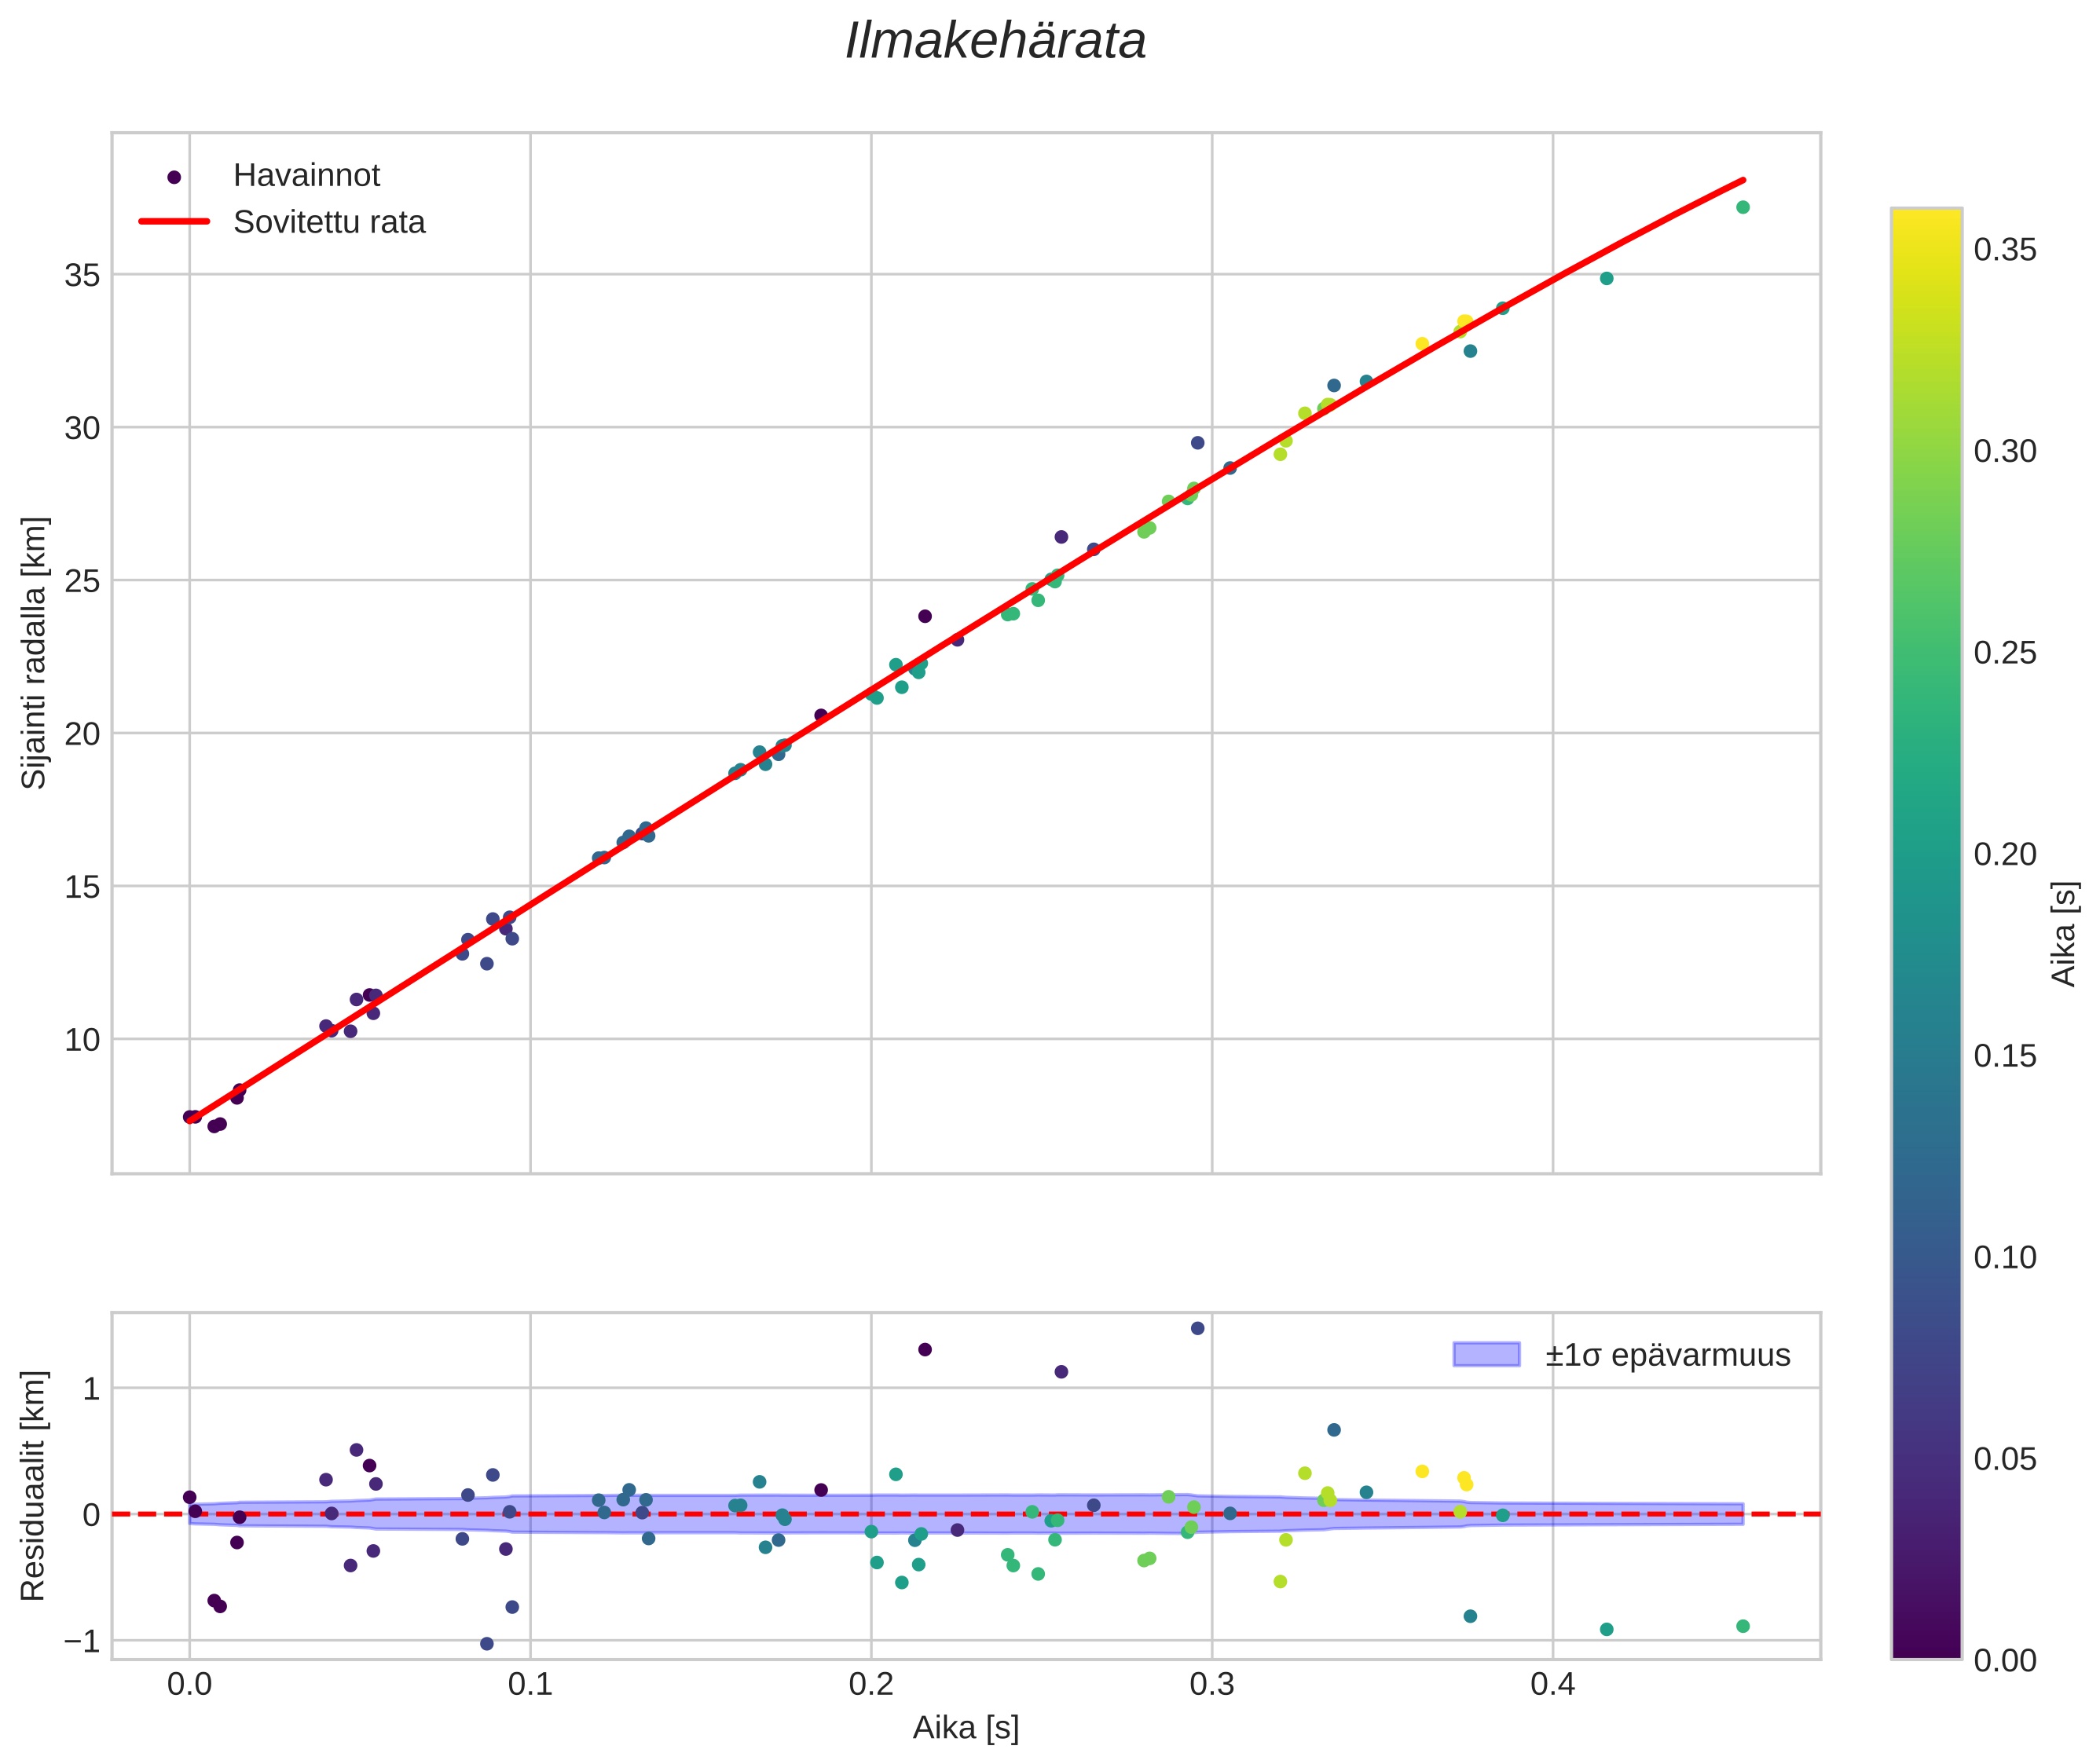This screenshot has height=1764, width=2100.
Task: Click the ±1σ epävarmuus legend text
Action: point(1667,1355)
